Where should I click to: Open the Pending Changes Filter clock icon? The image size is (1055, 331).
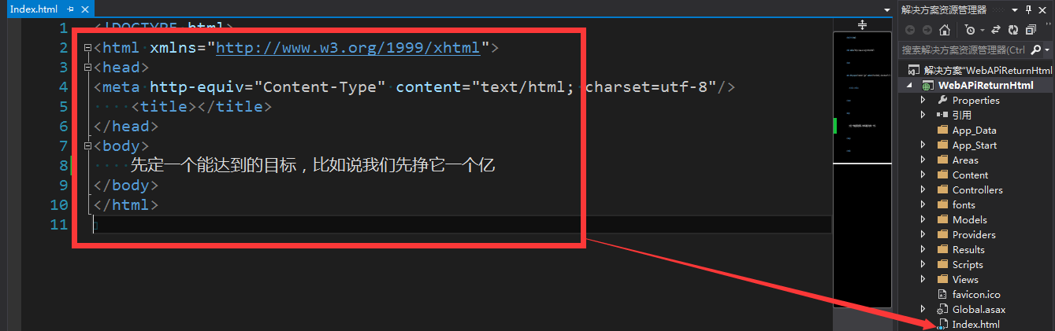(970, 30)
